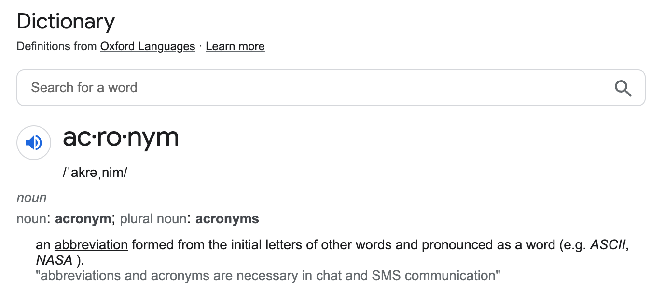Viewport: 665px width, 297px height.
Task: Click the Dictionary heading
Action: [66, 22]
